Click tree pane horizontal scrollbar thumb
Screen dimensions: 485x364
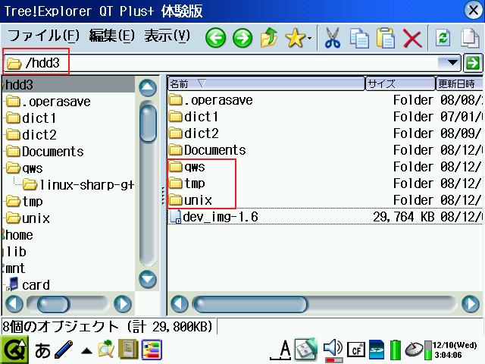click(53, 304)
